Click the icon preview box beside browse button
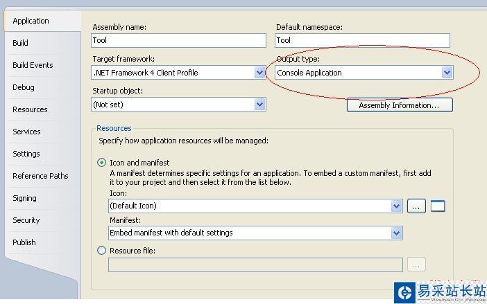Image resolution: width=487 pixels, height=304 pixels. [x=438, y=206]
